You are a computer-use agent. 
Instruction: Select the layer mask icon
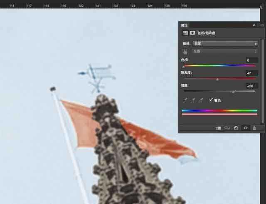(x=192, y=33)
